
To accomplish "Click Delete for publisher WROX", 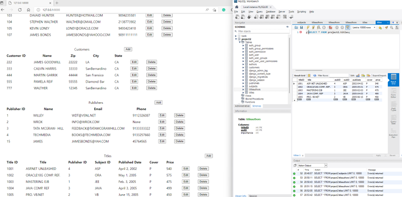I will click(179, 122).
